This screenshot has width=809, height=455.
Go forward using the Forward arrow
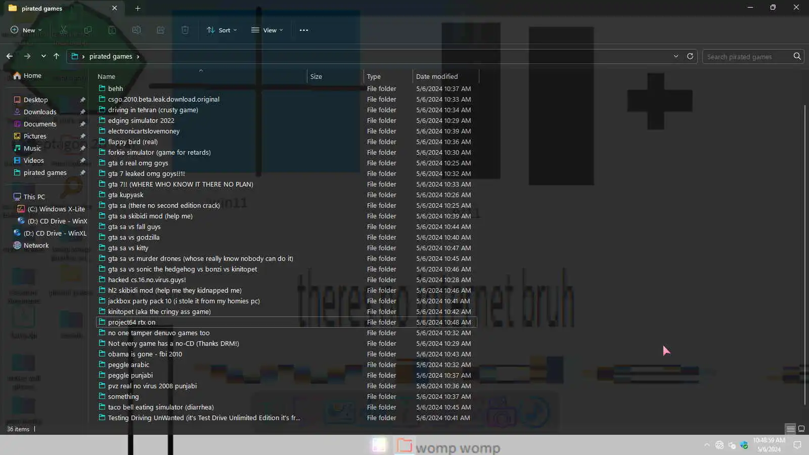click(27, 56)
